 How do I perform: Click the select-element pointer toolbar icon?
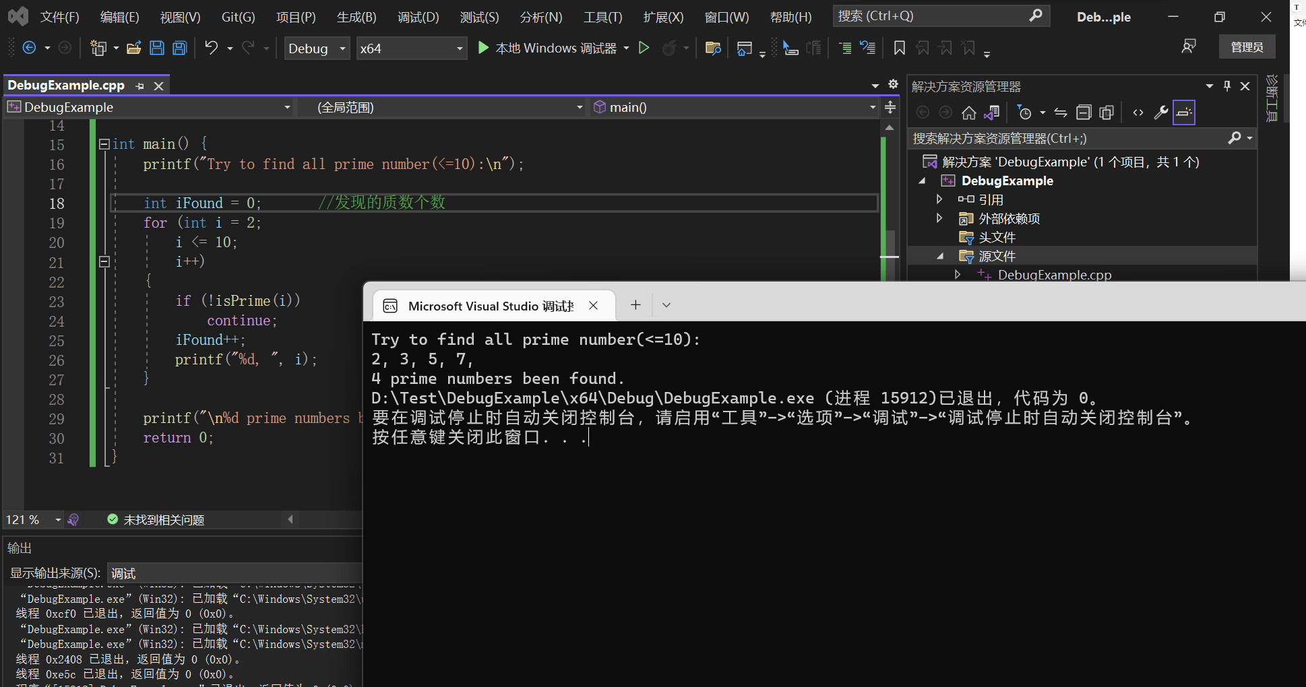click(790, 48)
